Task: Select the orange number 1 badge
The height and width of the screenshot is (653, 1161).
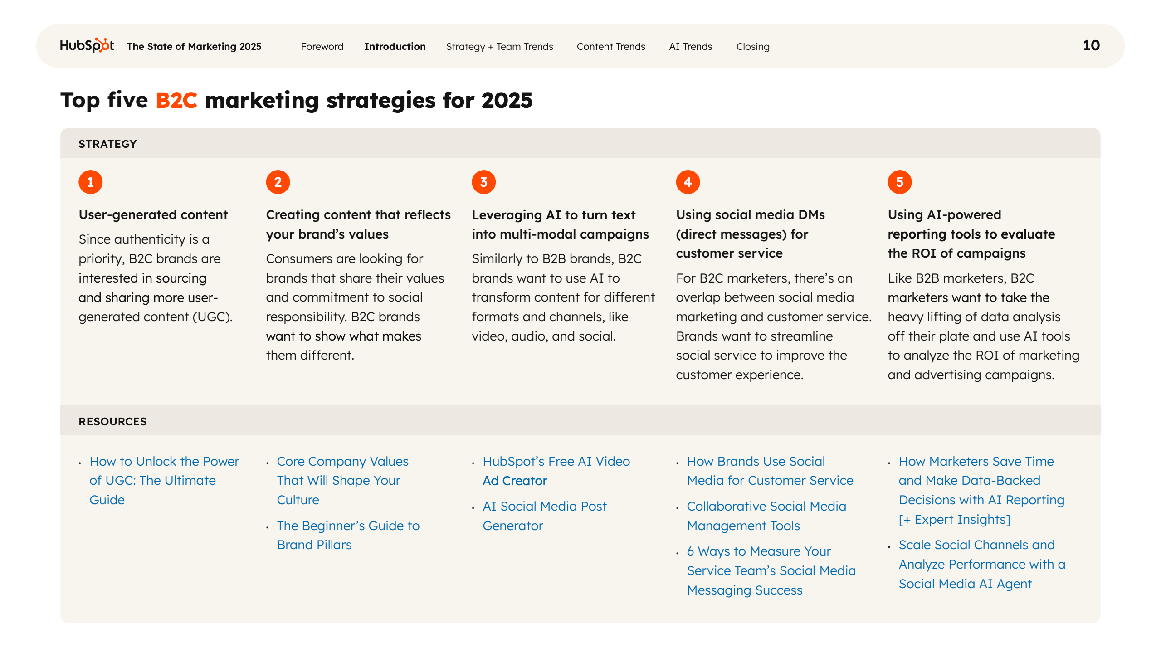Action: point(91,182)
